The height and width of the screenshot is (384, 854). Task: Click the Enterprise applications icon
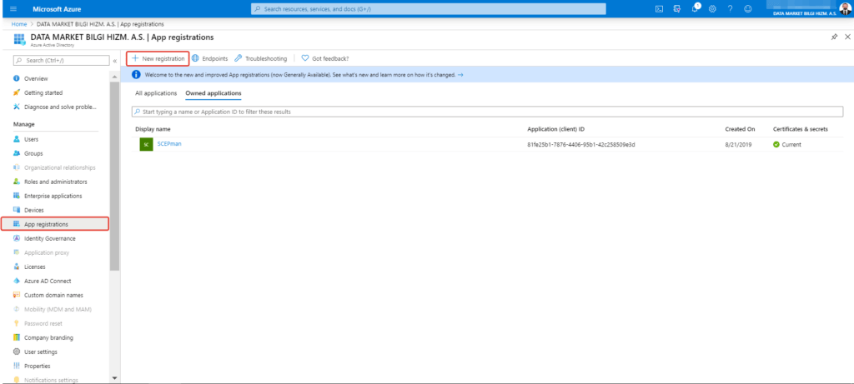click(17, 196)
